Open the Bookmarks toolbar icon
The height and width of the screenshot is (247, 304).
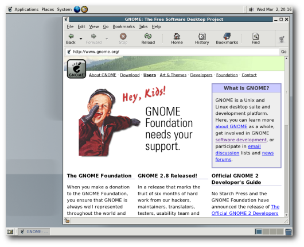tap(227, 36)
